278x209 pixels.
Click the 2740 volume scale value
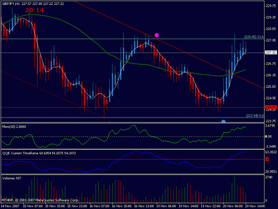tap(269, 177)
